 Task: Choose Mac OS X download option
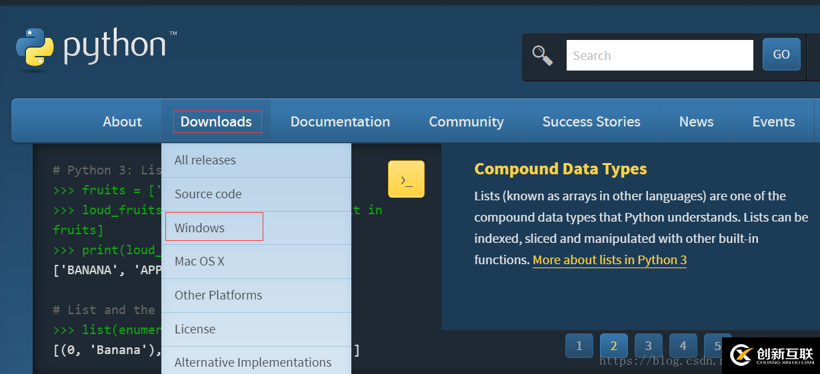point(199,262)
